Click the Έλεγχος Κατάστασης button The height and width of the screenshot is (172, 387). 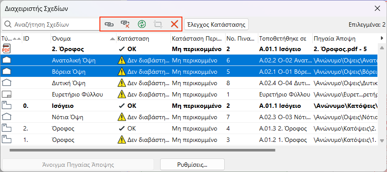(216, 24)
